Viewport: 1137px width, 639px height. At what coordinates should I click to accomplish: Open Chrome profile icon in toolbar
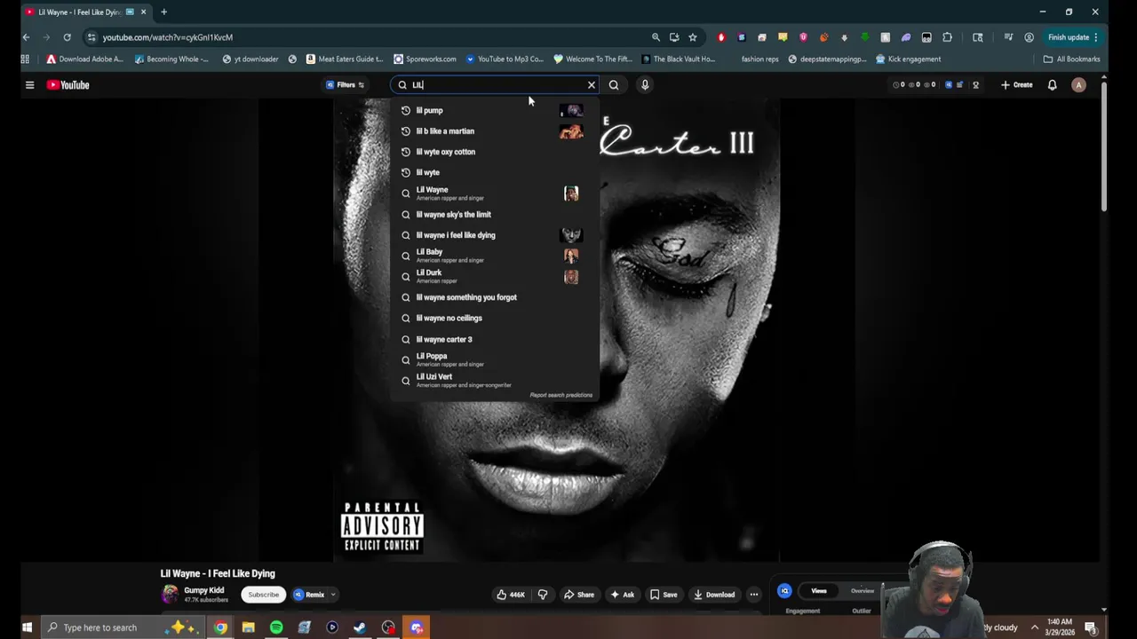point(1029,37)
